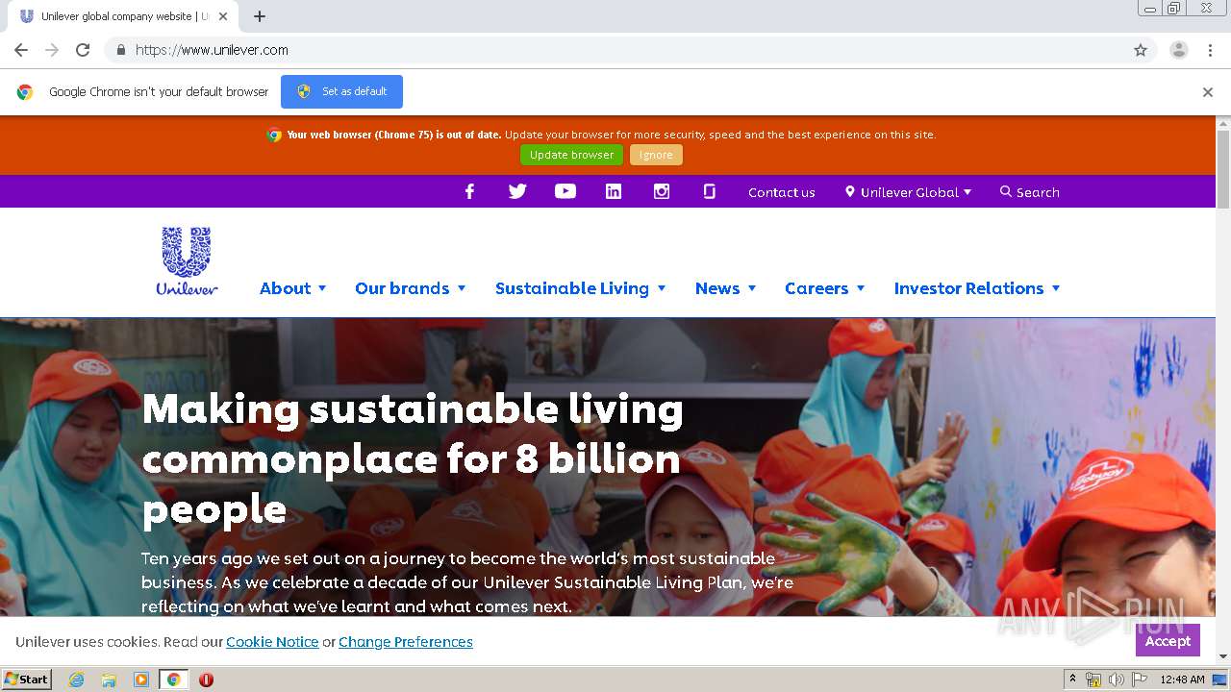View site security lock icon

pos(120,50)
